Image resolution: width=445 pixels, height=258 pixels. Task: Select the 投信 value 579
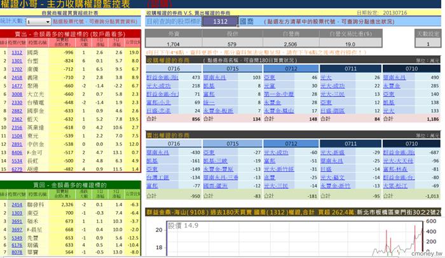pyautogui.click(x=232, y=44)
